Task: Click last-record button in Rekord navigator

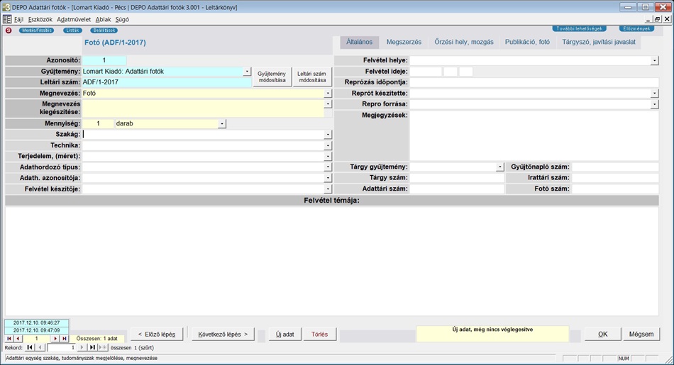Action: pyautogui.click(x=92, y=348)
